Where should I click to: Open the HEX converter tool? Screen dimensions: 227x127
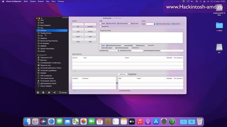pos(46,76)
